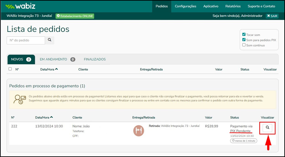Click order number 222 cell

pyautogui.click(x=14, y=126)
